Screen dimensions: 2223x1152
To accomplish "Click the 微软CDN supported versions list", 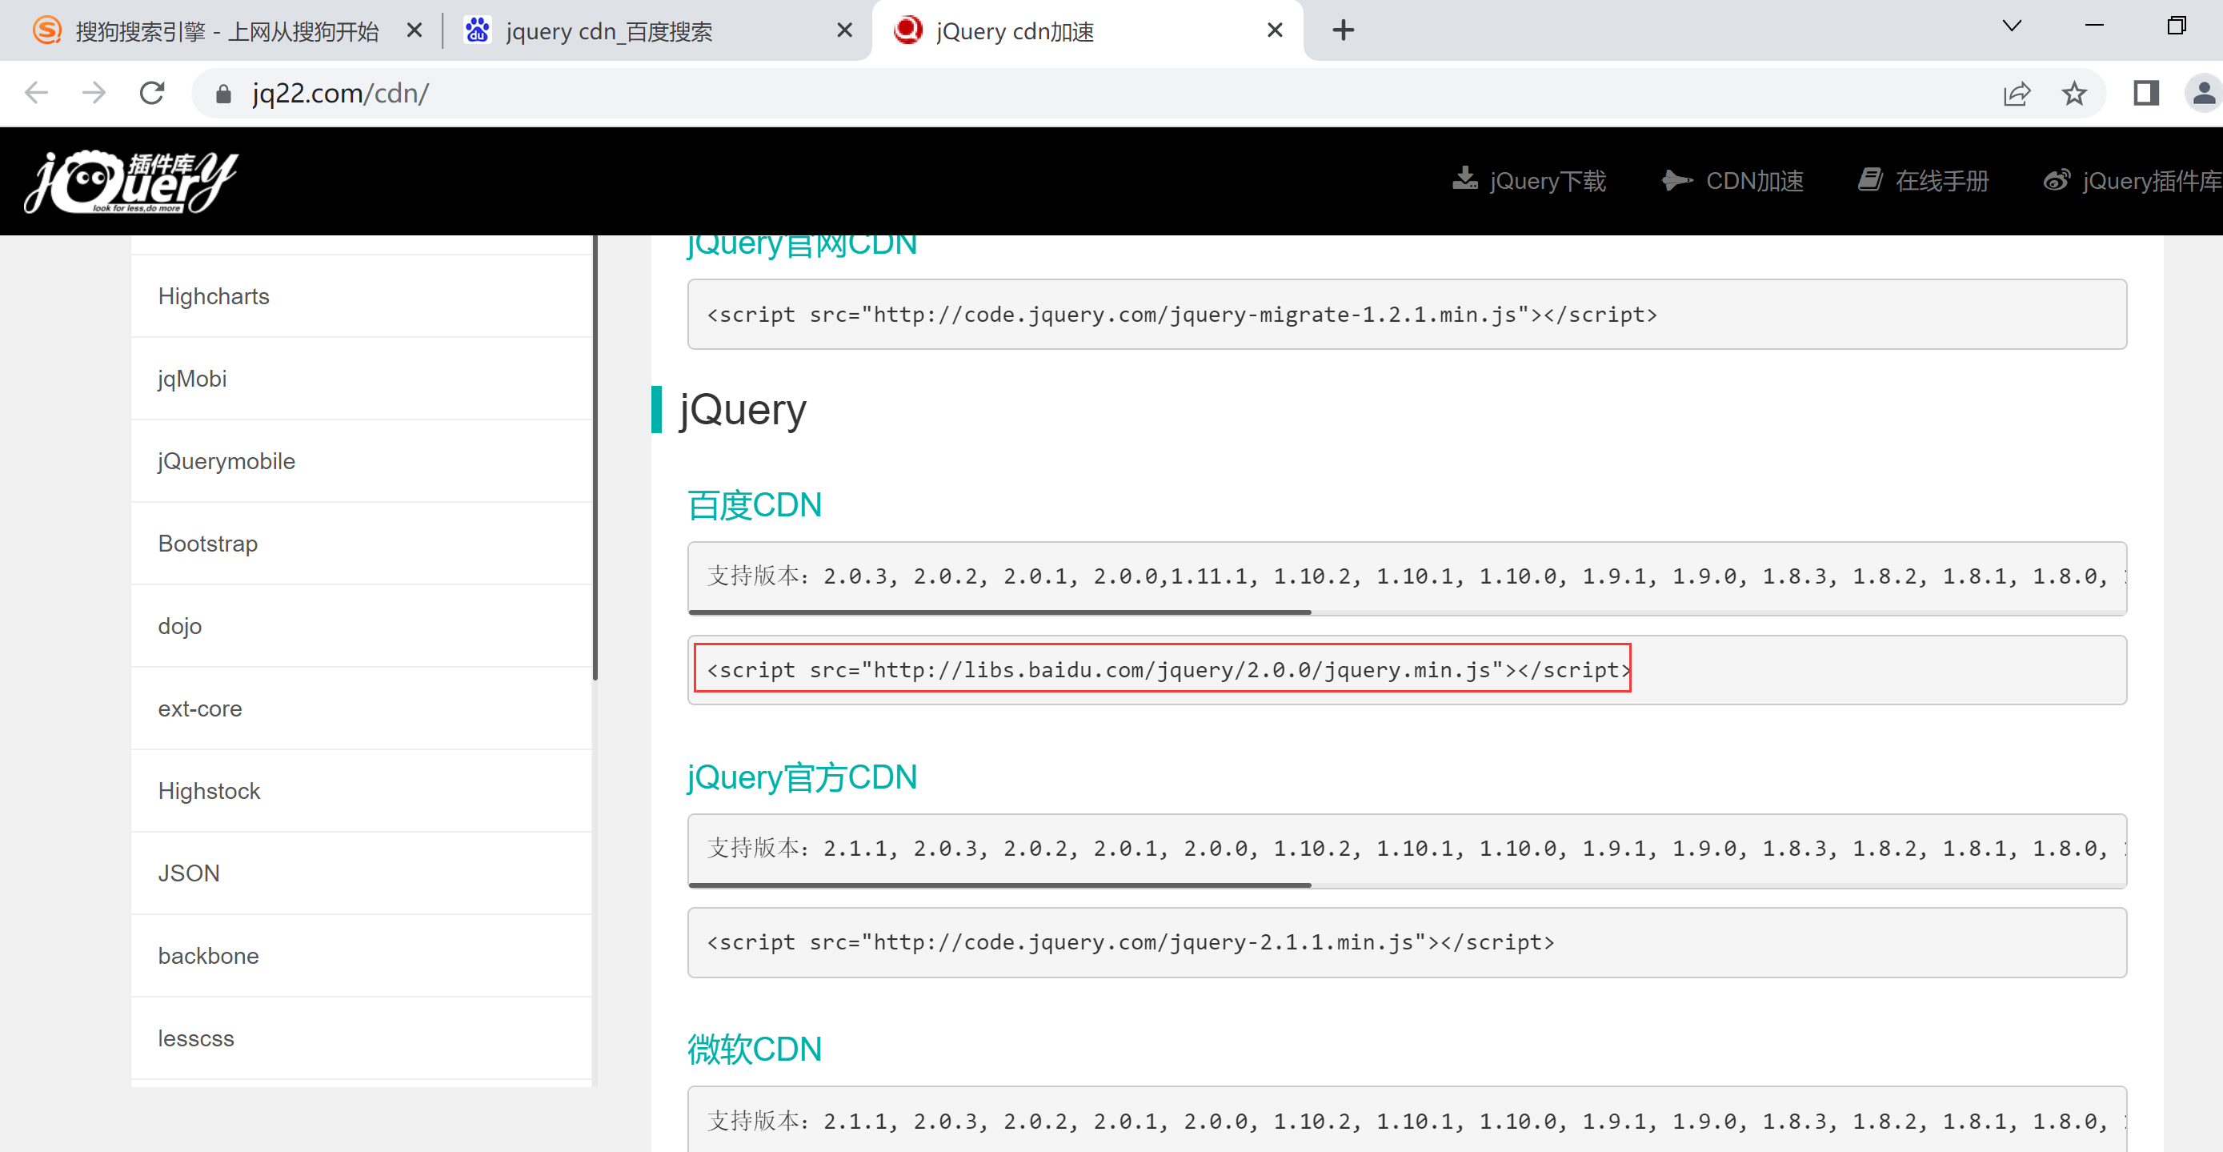I will click(1407, 1120).
